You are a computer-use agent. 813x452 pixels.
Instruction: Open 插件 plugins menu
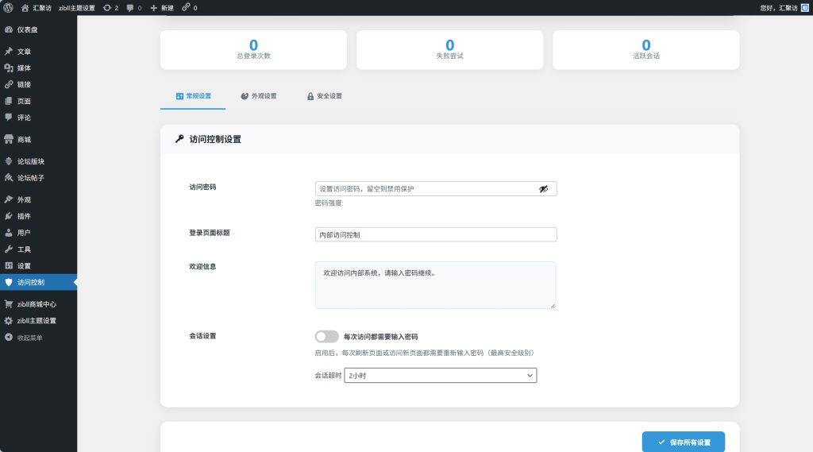coord(38,216)
